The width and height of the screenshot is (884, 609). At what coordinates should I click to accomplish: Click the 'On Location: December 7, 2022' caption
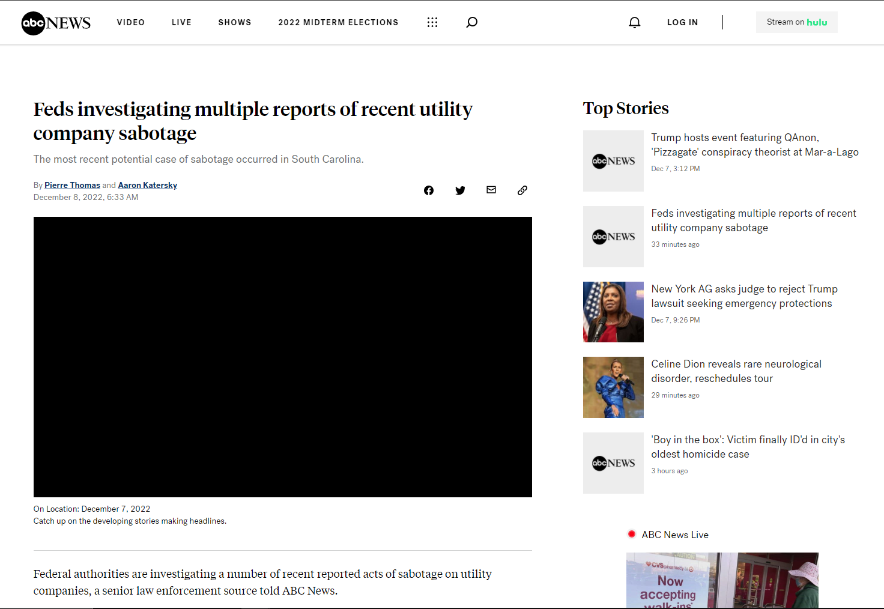coord(92,509)
